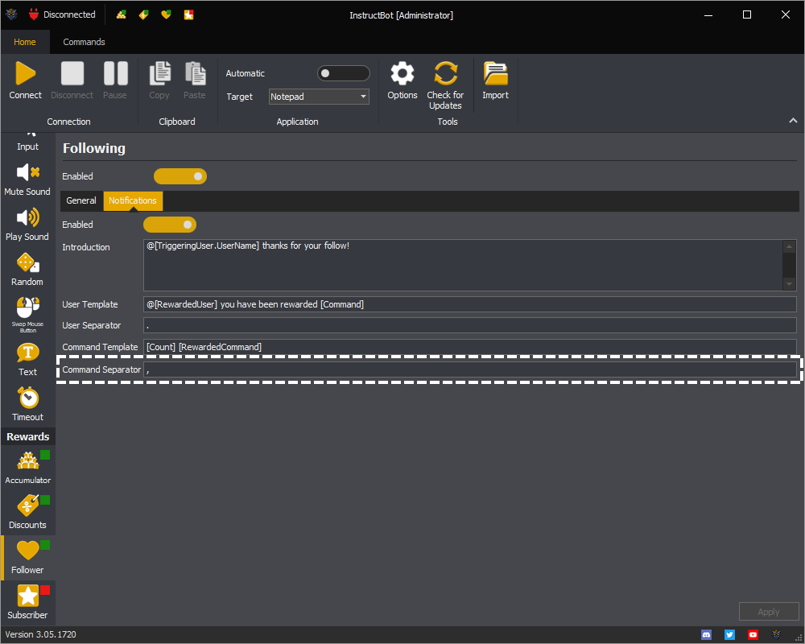Click the Paste clipboard icon

(195, 73)
